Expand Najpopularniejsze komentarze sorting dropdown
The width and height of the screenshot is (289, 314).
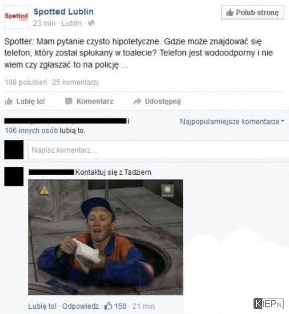point(232,121)
